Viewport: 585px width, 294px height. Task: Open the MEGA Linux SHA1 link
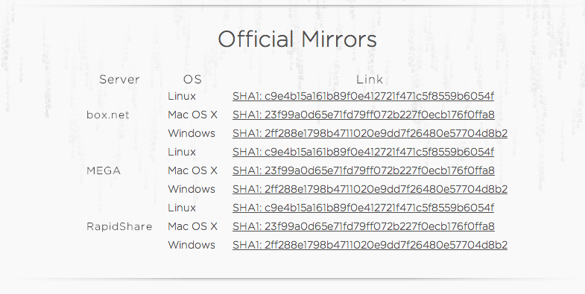click(363, 152)
